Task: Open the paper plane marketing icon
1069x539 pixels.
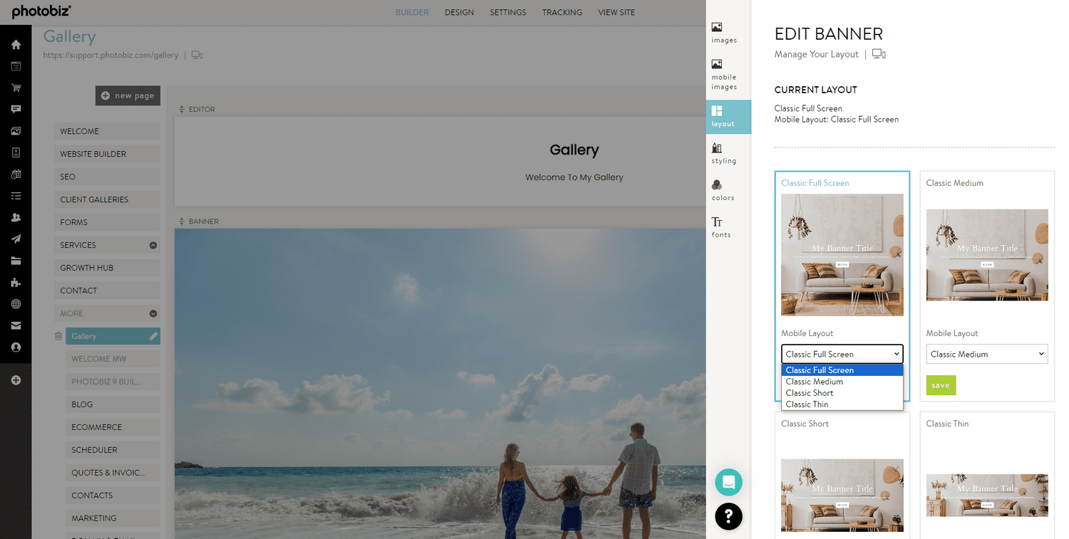Action: click(16, 239)
